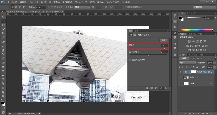Open the tool preset picker arrow
This screenshot has width=217, height=115.
point(8,7)
